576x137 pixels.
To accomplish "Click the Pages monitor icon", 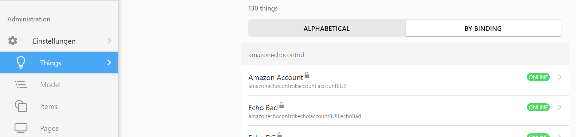I will click(21, 128).
